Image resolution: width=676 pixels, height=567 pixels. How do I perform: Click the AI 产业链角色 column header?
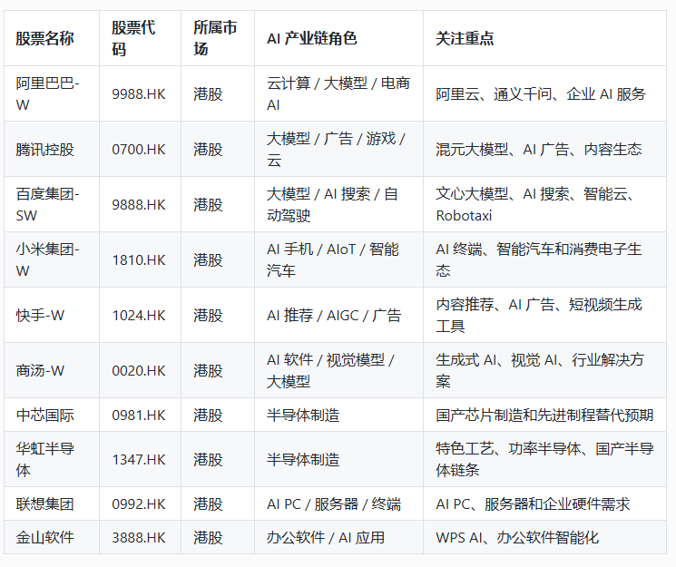click(x=338, y=38)
